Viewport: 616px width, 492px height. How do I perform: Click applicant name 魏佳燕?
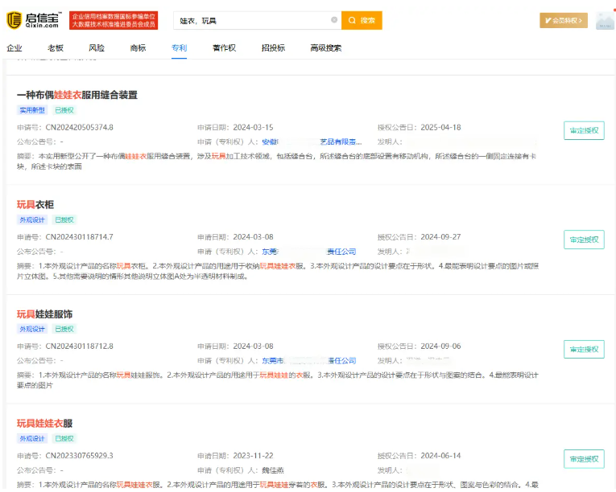(x=273, y=470)
